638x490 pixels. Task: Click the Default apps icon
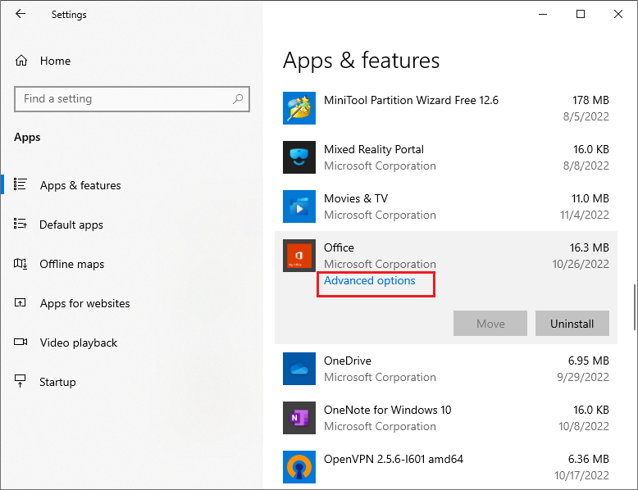click(20, 224)
